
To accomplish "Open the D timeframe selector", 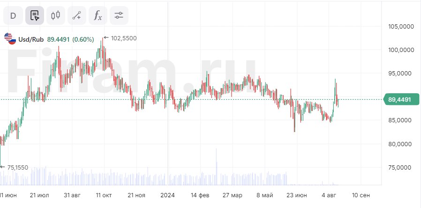I will tap(13, 15).
